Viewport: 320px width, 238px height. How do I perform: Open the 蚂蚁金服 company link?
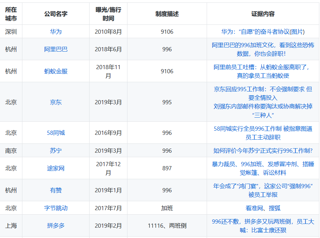[55, 71]
